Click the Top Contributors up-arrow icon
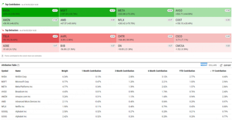Viewport: 232px width, 120px height. [x=3, y=5]
